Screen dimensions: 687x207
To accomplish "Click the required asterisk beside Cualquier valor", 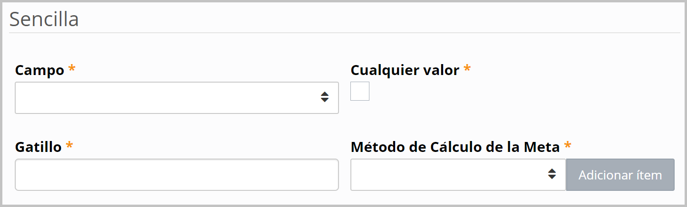I will click(x=467, y=69).
